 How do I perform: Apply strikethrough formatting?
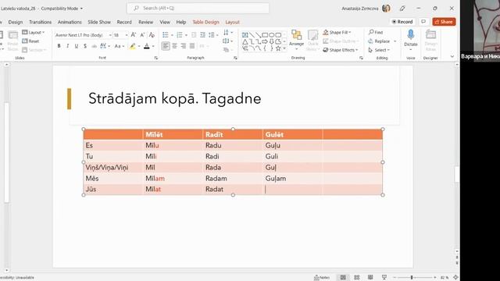click(94, 46)
